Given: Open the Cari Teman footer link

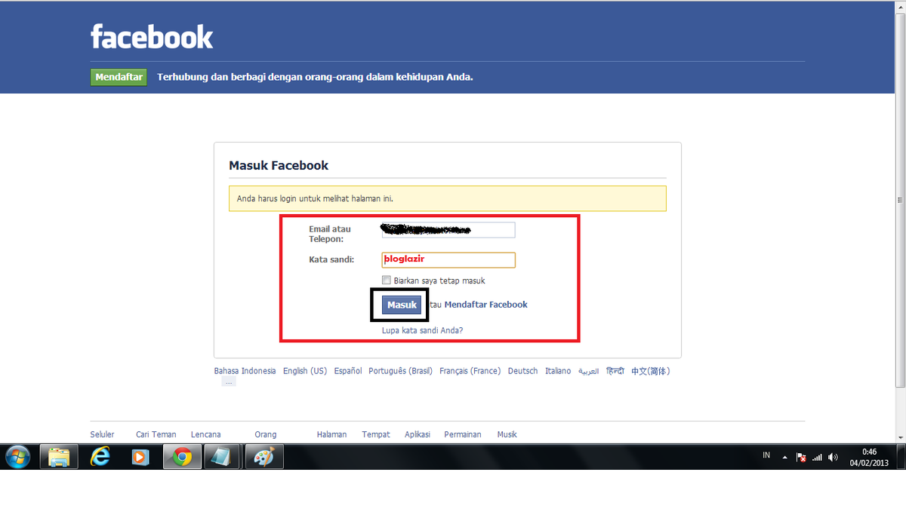Looking at the screenshot, I should (156, 434).
